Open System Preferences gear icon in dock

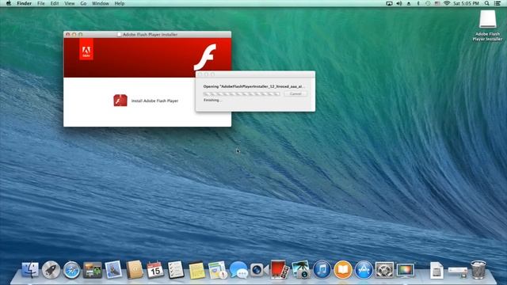384,270
